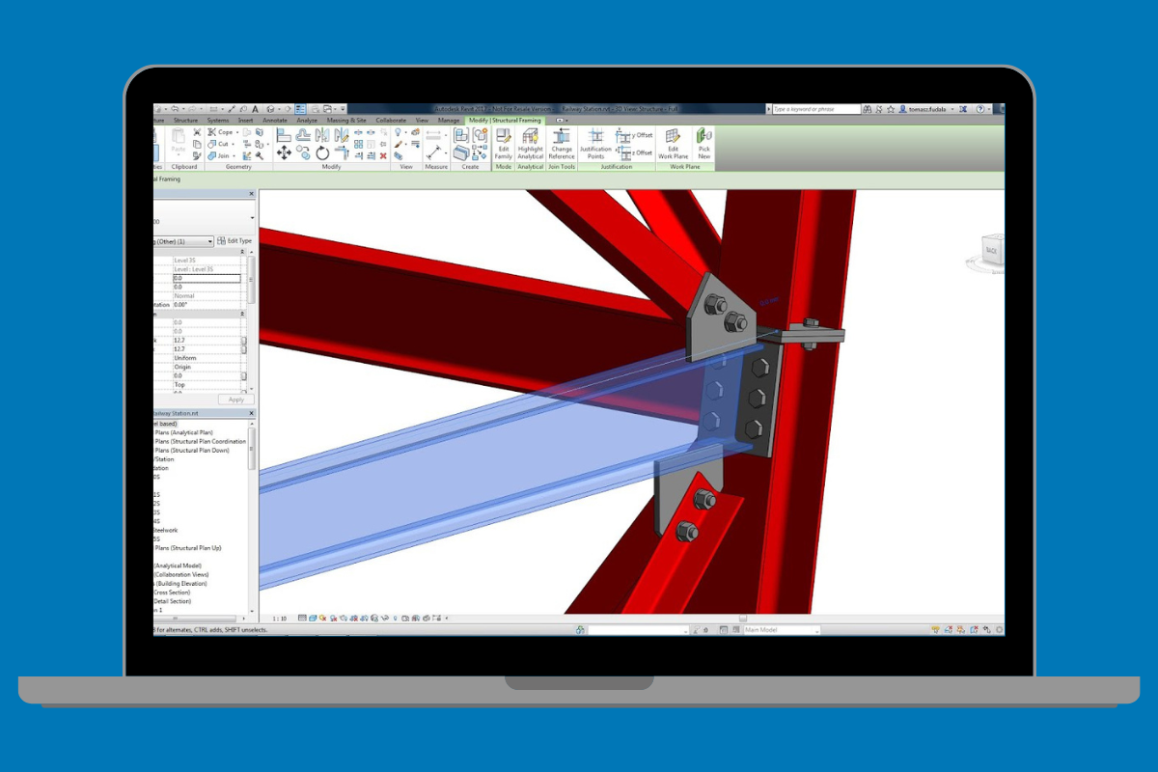1158x772 pixels.
Task: Select the Edit Work Plane tool
Action: coord(673,145)
